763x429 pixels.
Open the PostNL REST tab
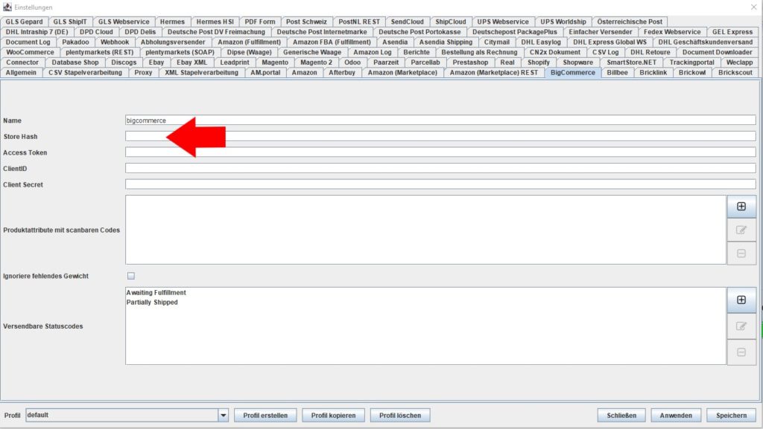tap(359, 22)
